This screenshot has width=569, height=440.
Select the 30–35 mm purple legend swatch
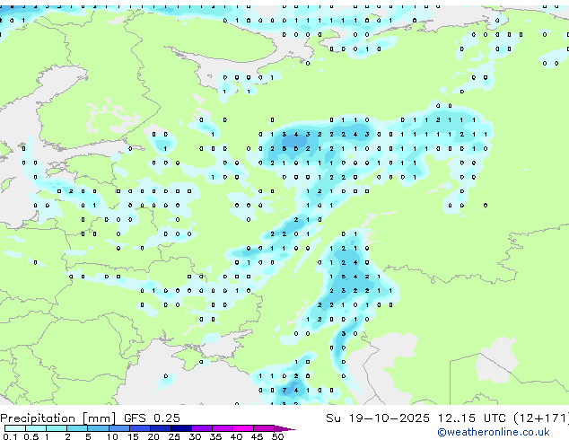point(201,428)
